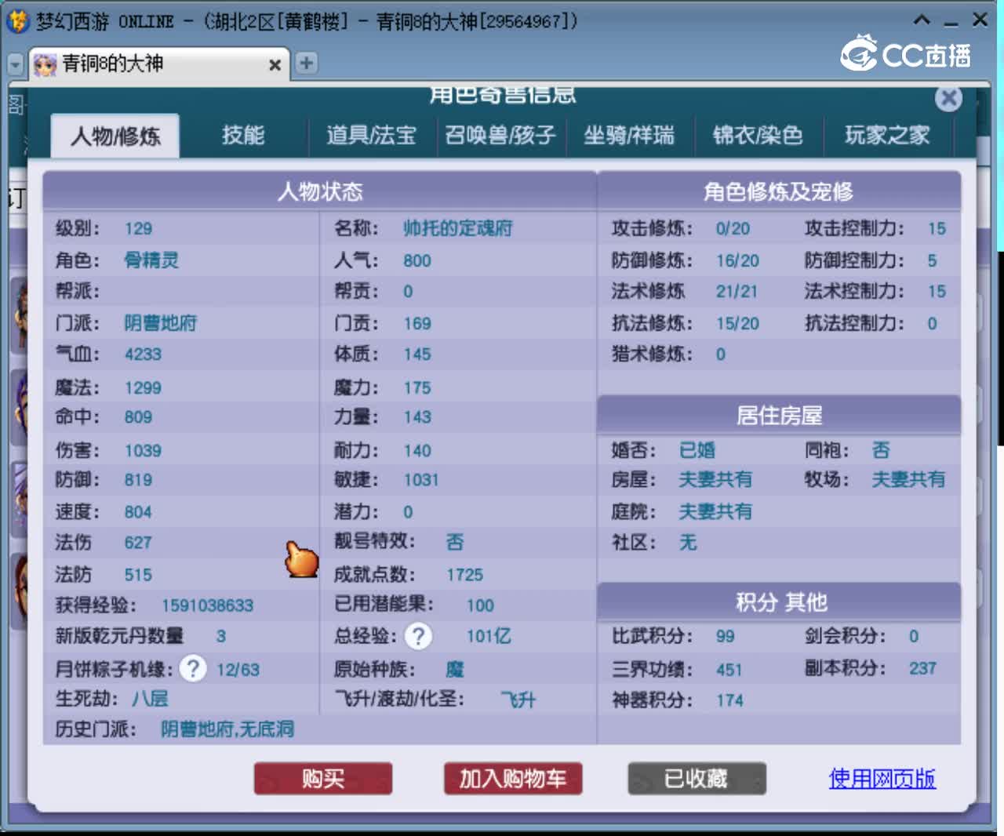Click the 月饼粽子机缘 value 12/63
This screenshot has height=836, width=1004.
point(238,670)
